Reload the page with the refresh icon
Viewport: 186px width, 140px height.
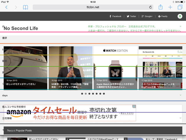point(151,7)
